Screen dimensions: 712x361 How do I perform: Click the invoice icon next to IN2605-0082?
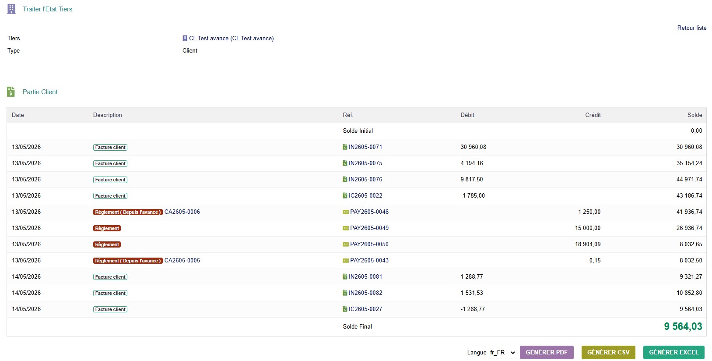tap(345, 293)
